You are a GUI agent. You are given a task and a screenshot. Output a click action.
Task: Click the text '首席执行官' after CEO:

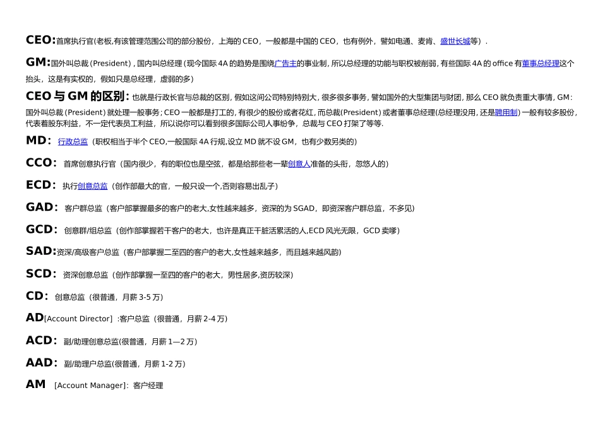(75, 41)
